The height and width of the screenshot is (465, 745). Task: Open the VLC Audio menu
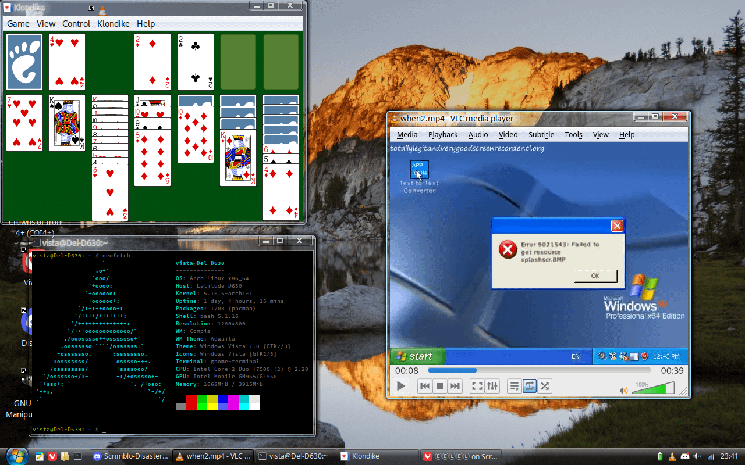(x=478, y=135)
